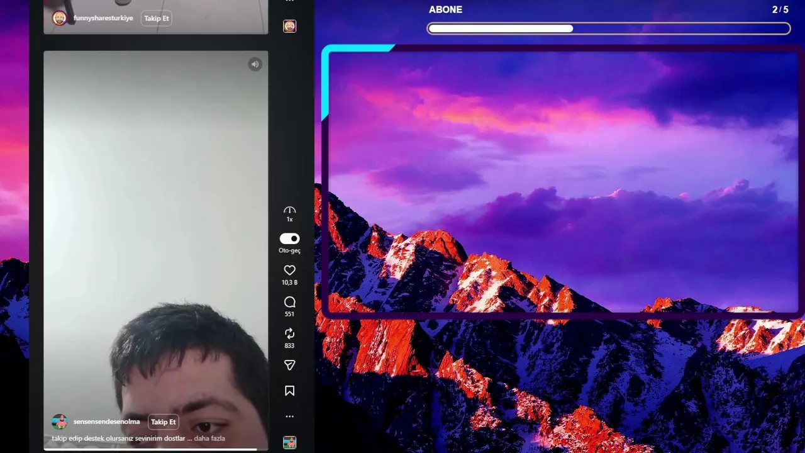This screenshot has width=805, height=453.
Task: Mute the video with the speaker icon
Action: (x=255, y=64)
